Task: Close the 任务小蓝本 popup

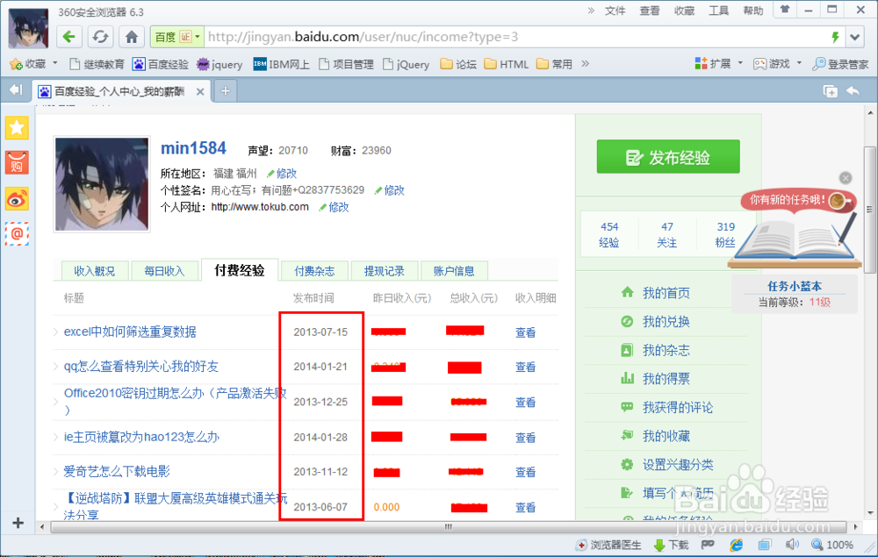Action: (x=846, y=178)
